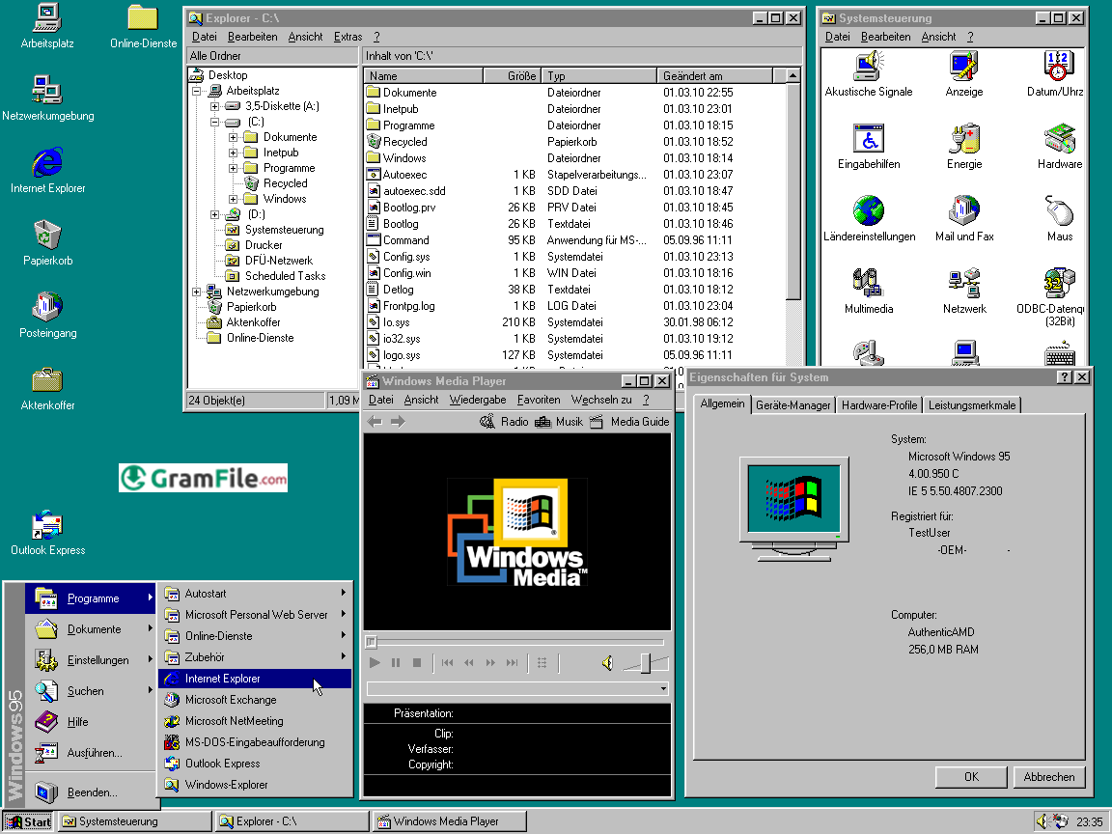
Task: Open the Akustische Signale control panel icon
Action: click(x=868, y=67)
